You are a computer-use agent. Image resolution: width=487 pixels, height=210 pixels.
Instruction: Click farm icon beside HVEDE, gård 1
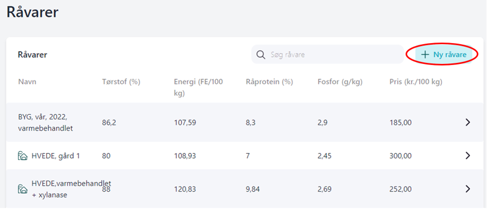[x=23, y=156]
